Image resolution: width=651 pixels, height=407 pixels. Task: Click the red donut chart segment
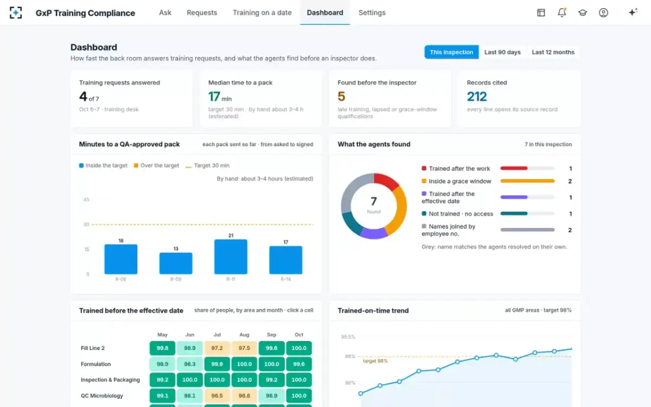[387, 181]
